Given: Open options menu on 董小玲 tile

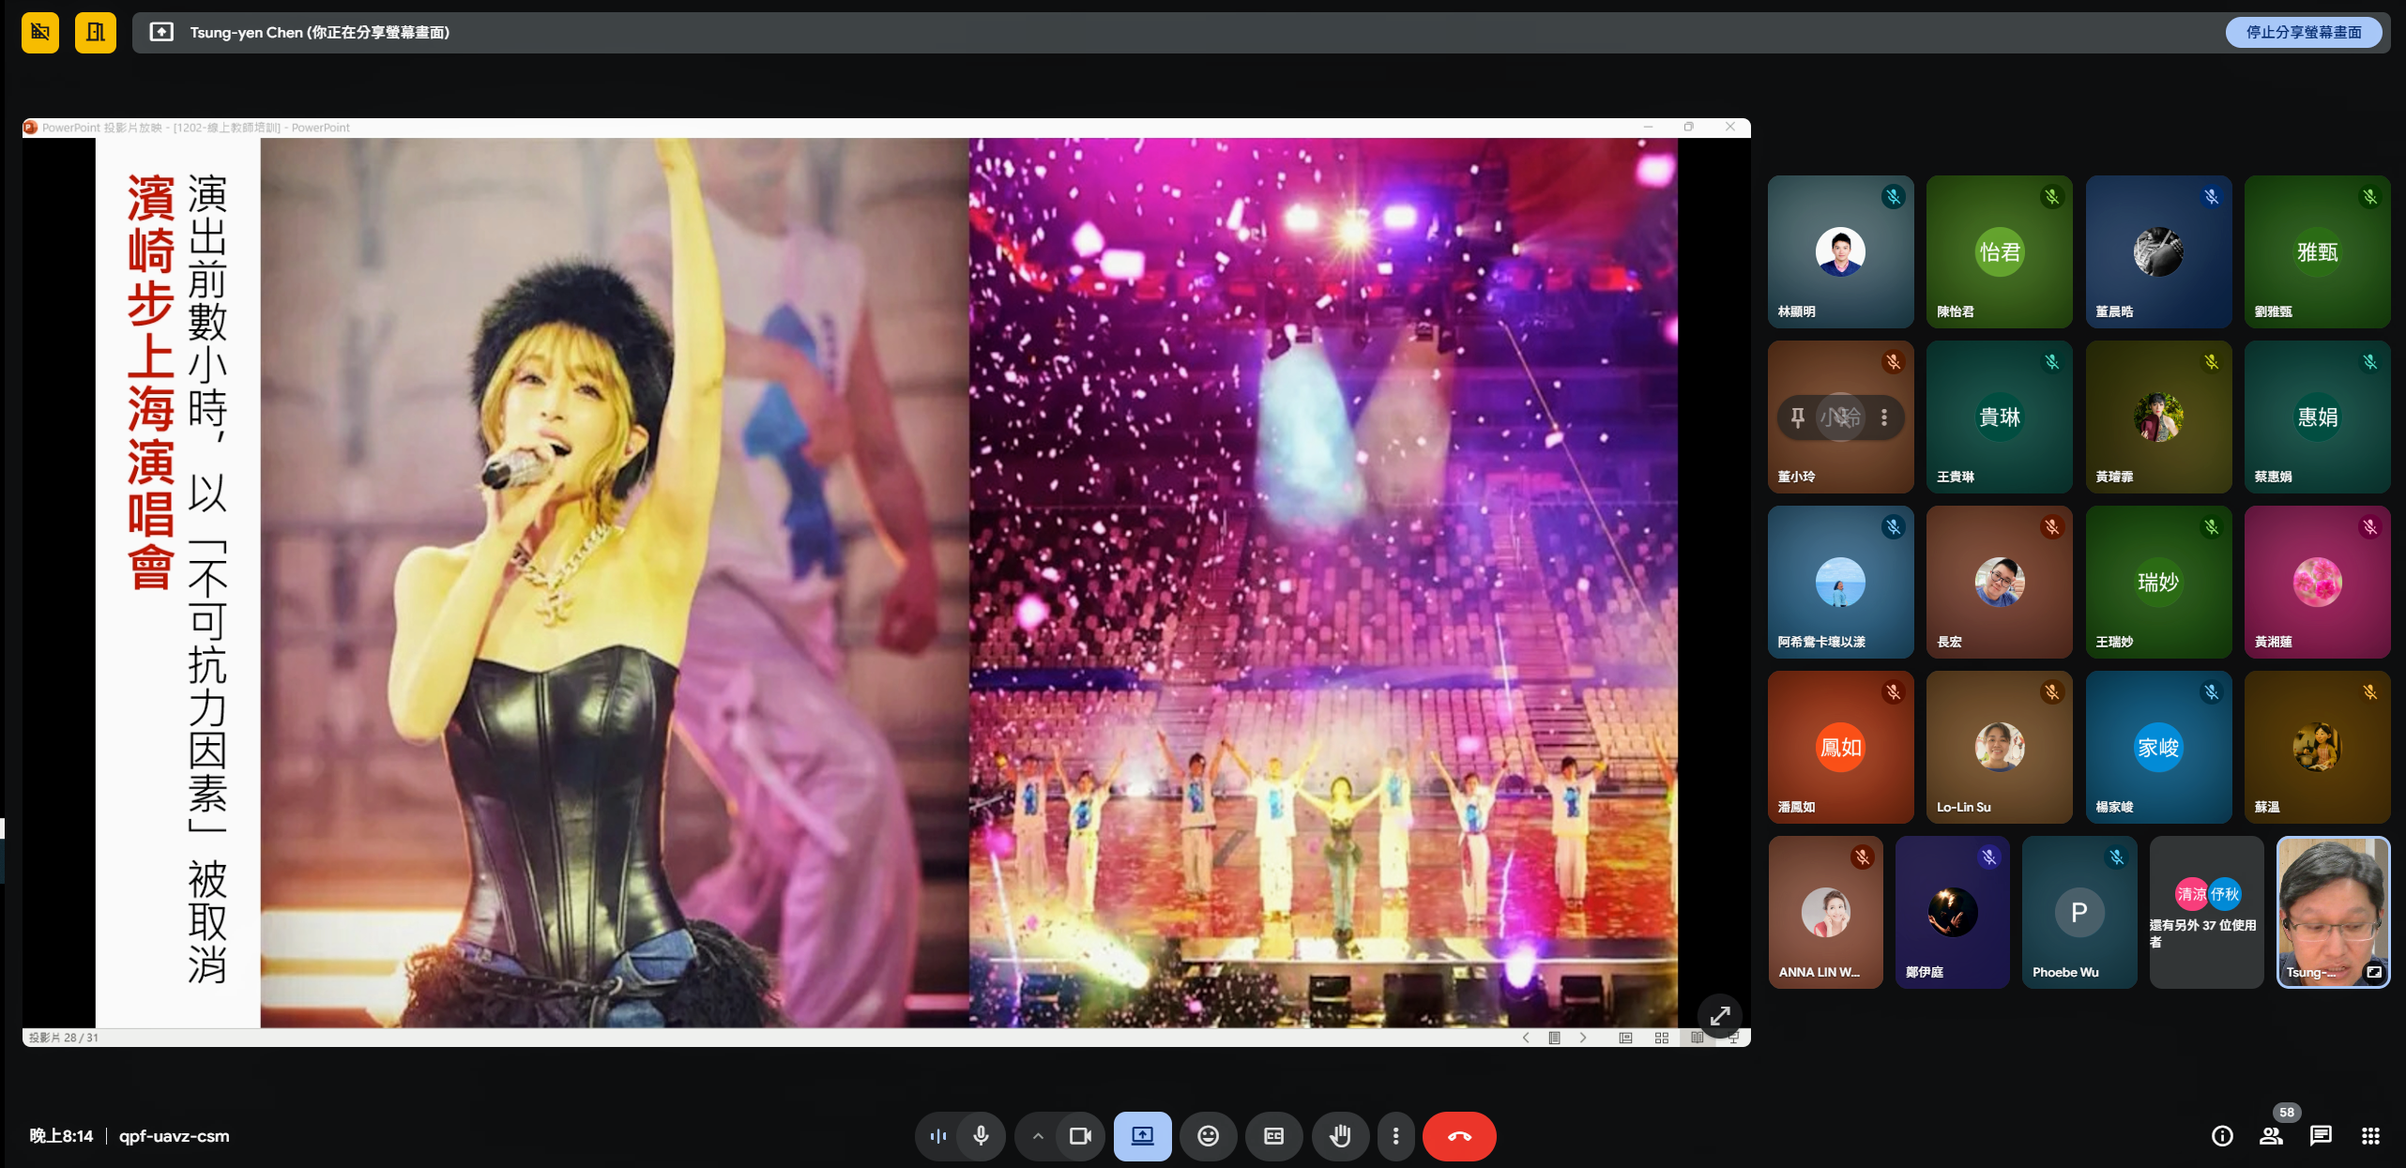Looking at the screenshot, I should coord(1883,417).
